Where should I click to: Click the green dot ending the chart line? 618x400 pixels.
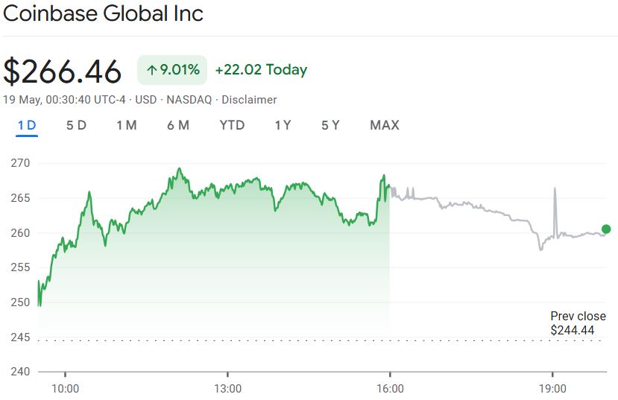pos(606,229)
